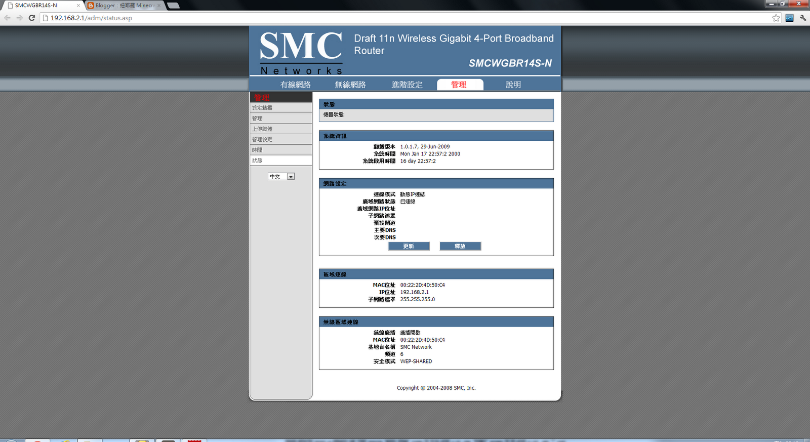The image size is (810, 442).
Task: Open a new browser tab
Action: point(173,6)
